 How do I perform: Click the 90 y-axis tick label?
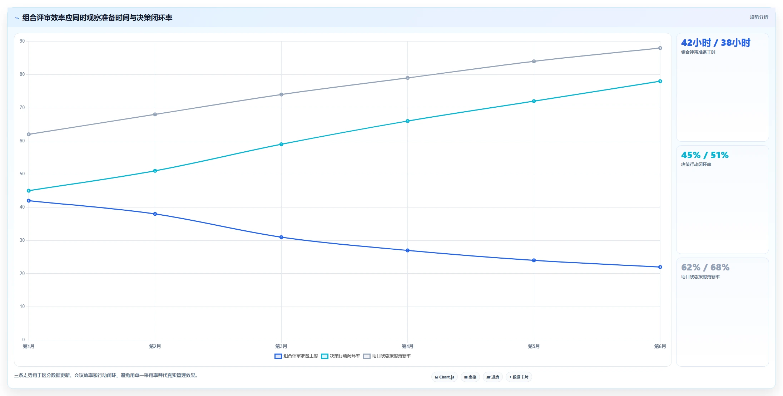(x=22, y=41)
